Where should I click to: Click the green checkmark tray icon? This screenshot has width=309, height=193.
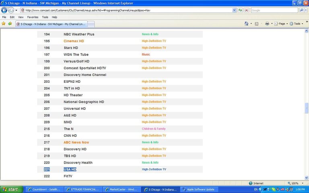click(274, 189)
